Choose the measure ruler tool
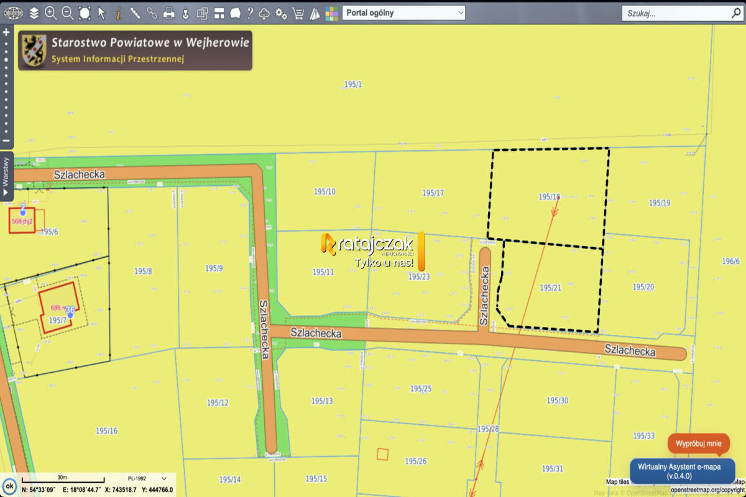 coord(135,12)
